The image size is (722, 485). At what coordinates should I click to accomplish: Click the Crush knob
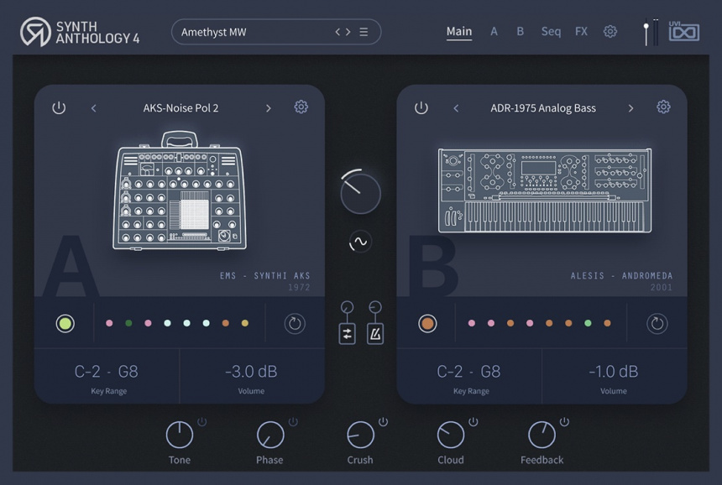tap(360, 435)
